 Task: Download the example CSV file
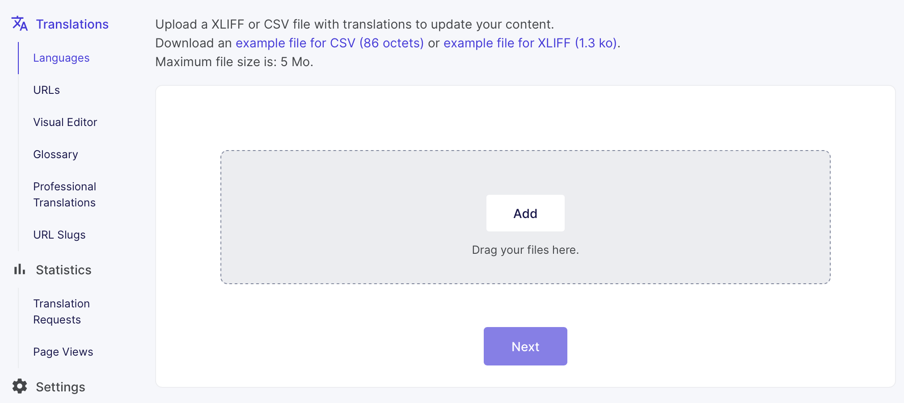tap(329, 43)
